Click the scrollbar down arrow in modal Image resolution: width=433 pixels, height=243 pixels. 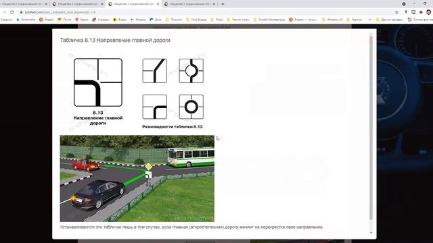(371, 233)
